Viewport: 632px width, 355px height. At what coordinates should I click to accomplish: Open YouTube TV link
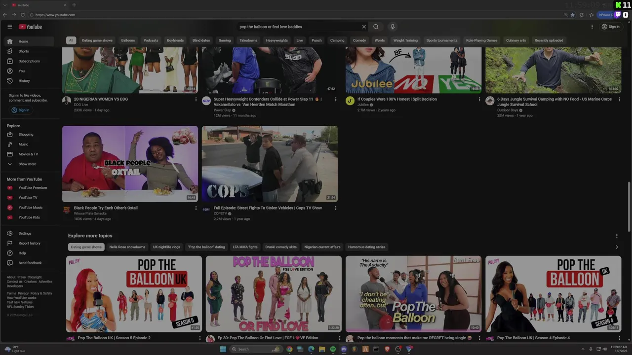(x=30, y=198)
